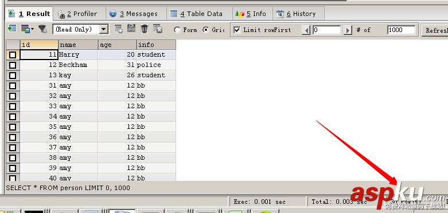The image size is (448, 213).
Task: Check the row checkbox for id 33
Action: tap(13, 106)
